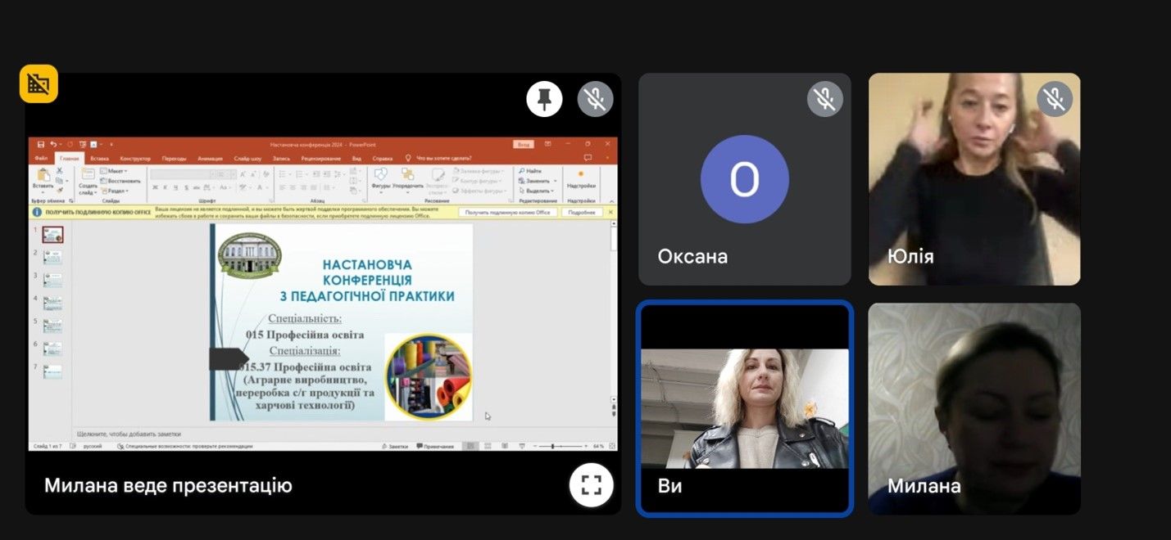Open the Конструктор ribbon tab
The height and width of the screenshot is (540, 1171).
(135, 158)
